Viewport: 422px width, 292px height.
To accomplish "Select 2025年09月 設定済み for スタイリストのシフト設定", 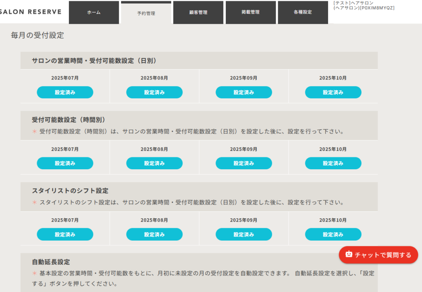I will [244, 234].
